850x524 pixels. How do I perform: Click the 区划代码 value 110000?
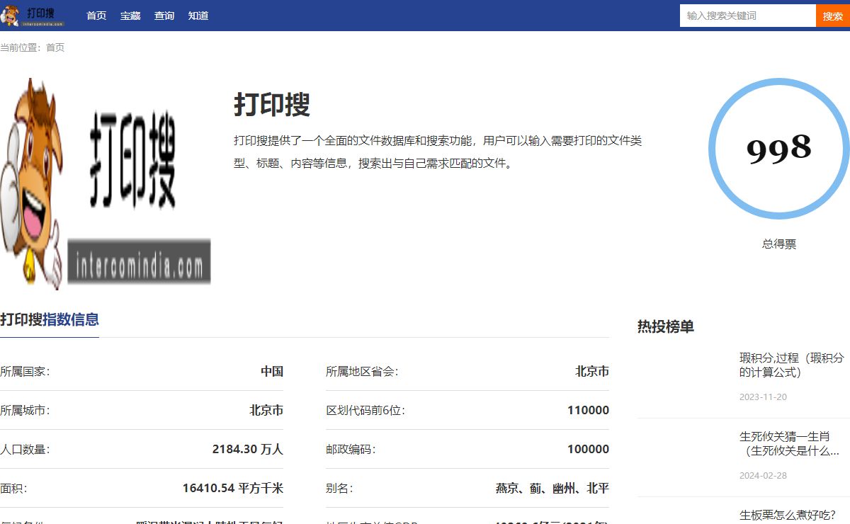(588, 411)
